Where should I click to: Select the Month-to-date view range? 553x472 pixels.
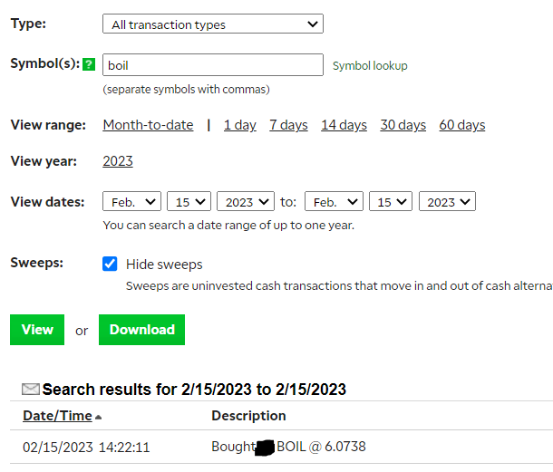pyautogui.click(x=148, y=125)
